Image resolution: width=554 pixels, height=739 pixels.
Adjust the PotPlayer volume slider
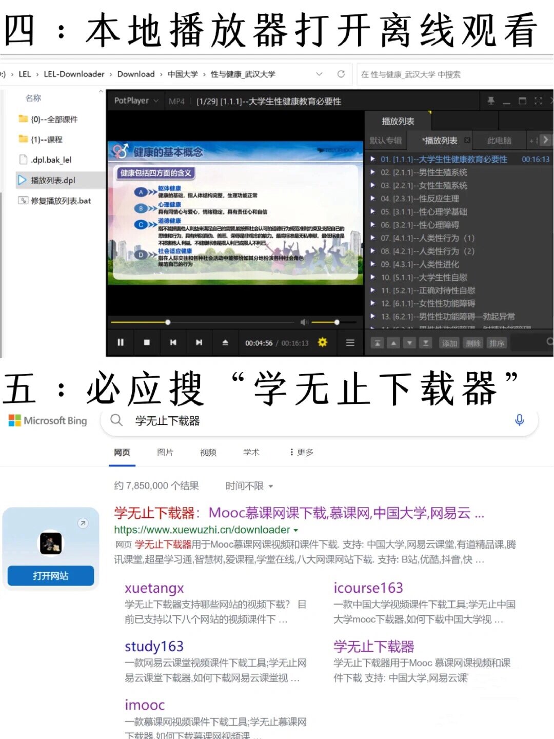(334, 322)
